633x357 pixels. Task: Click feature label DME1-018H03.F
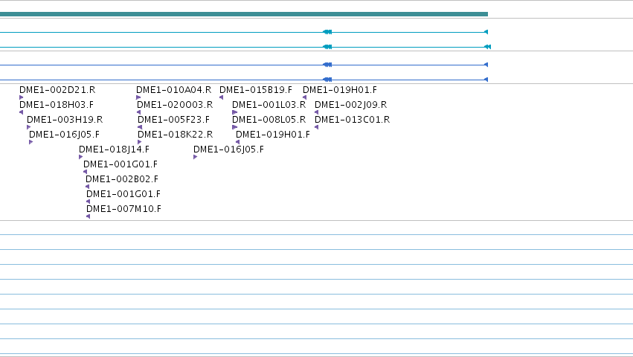pos(57,105)
